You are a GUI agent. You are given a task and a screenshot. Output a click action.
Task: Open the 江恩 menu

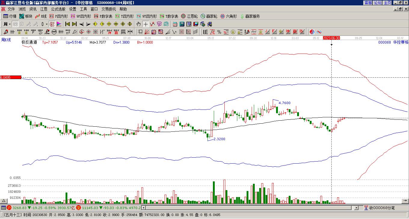(44, 9)
